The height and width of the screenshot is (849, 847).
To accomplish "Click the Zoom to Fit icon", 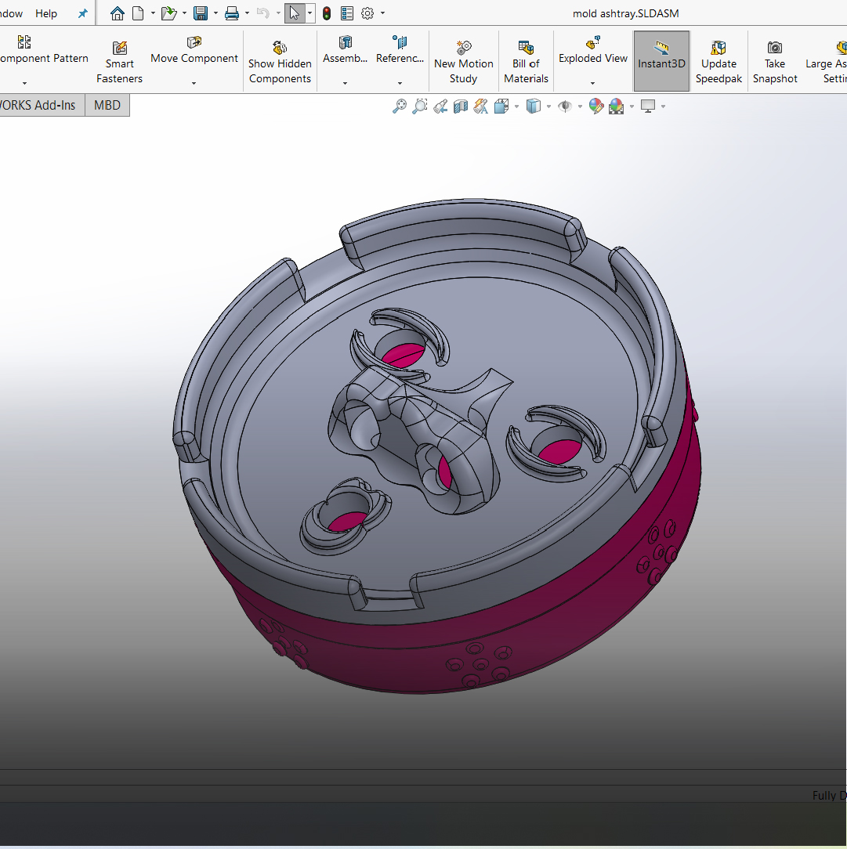I will point(400,107).
